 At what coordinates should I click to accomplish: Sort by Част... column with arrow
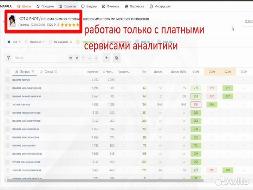[x=108, y=72]
